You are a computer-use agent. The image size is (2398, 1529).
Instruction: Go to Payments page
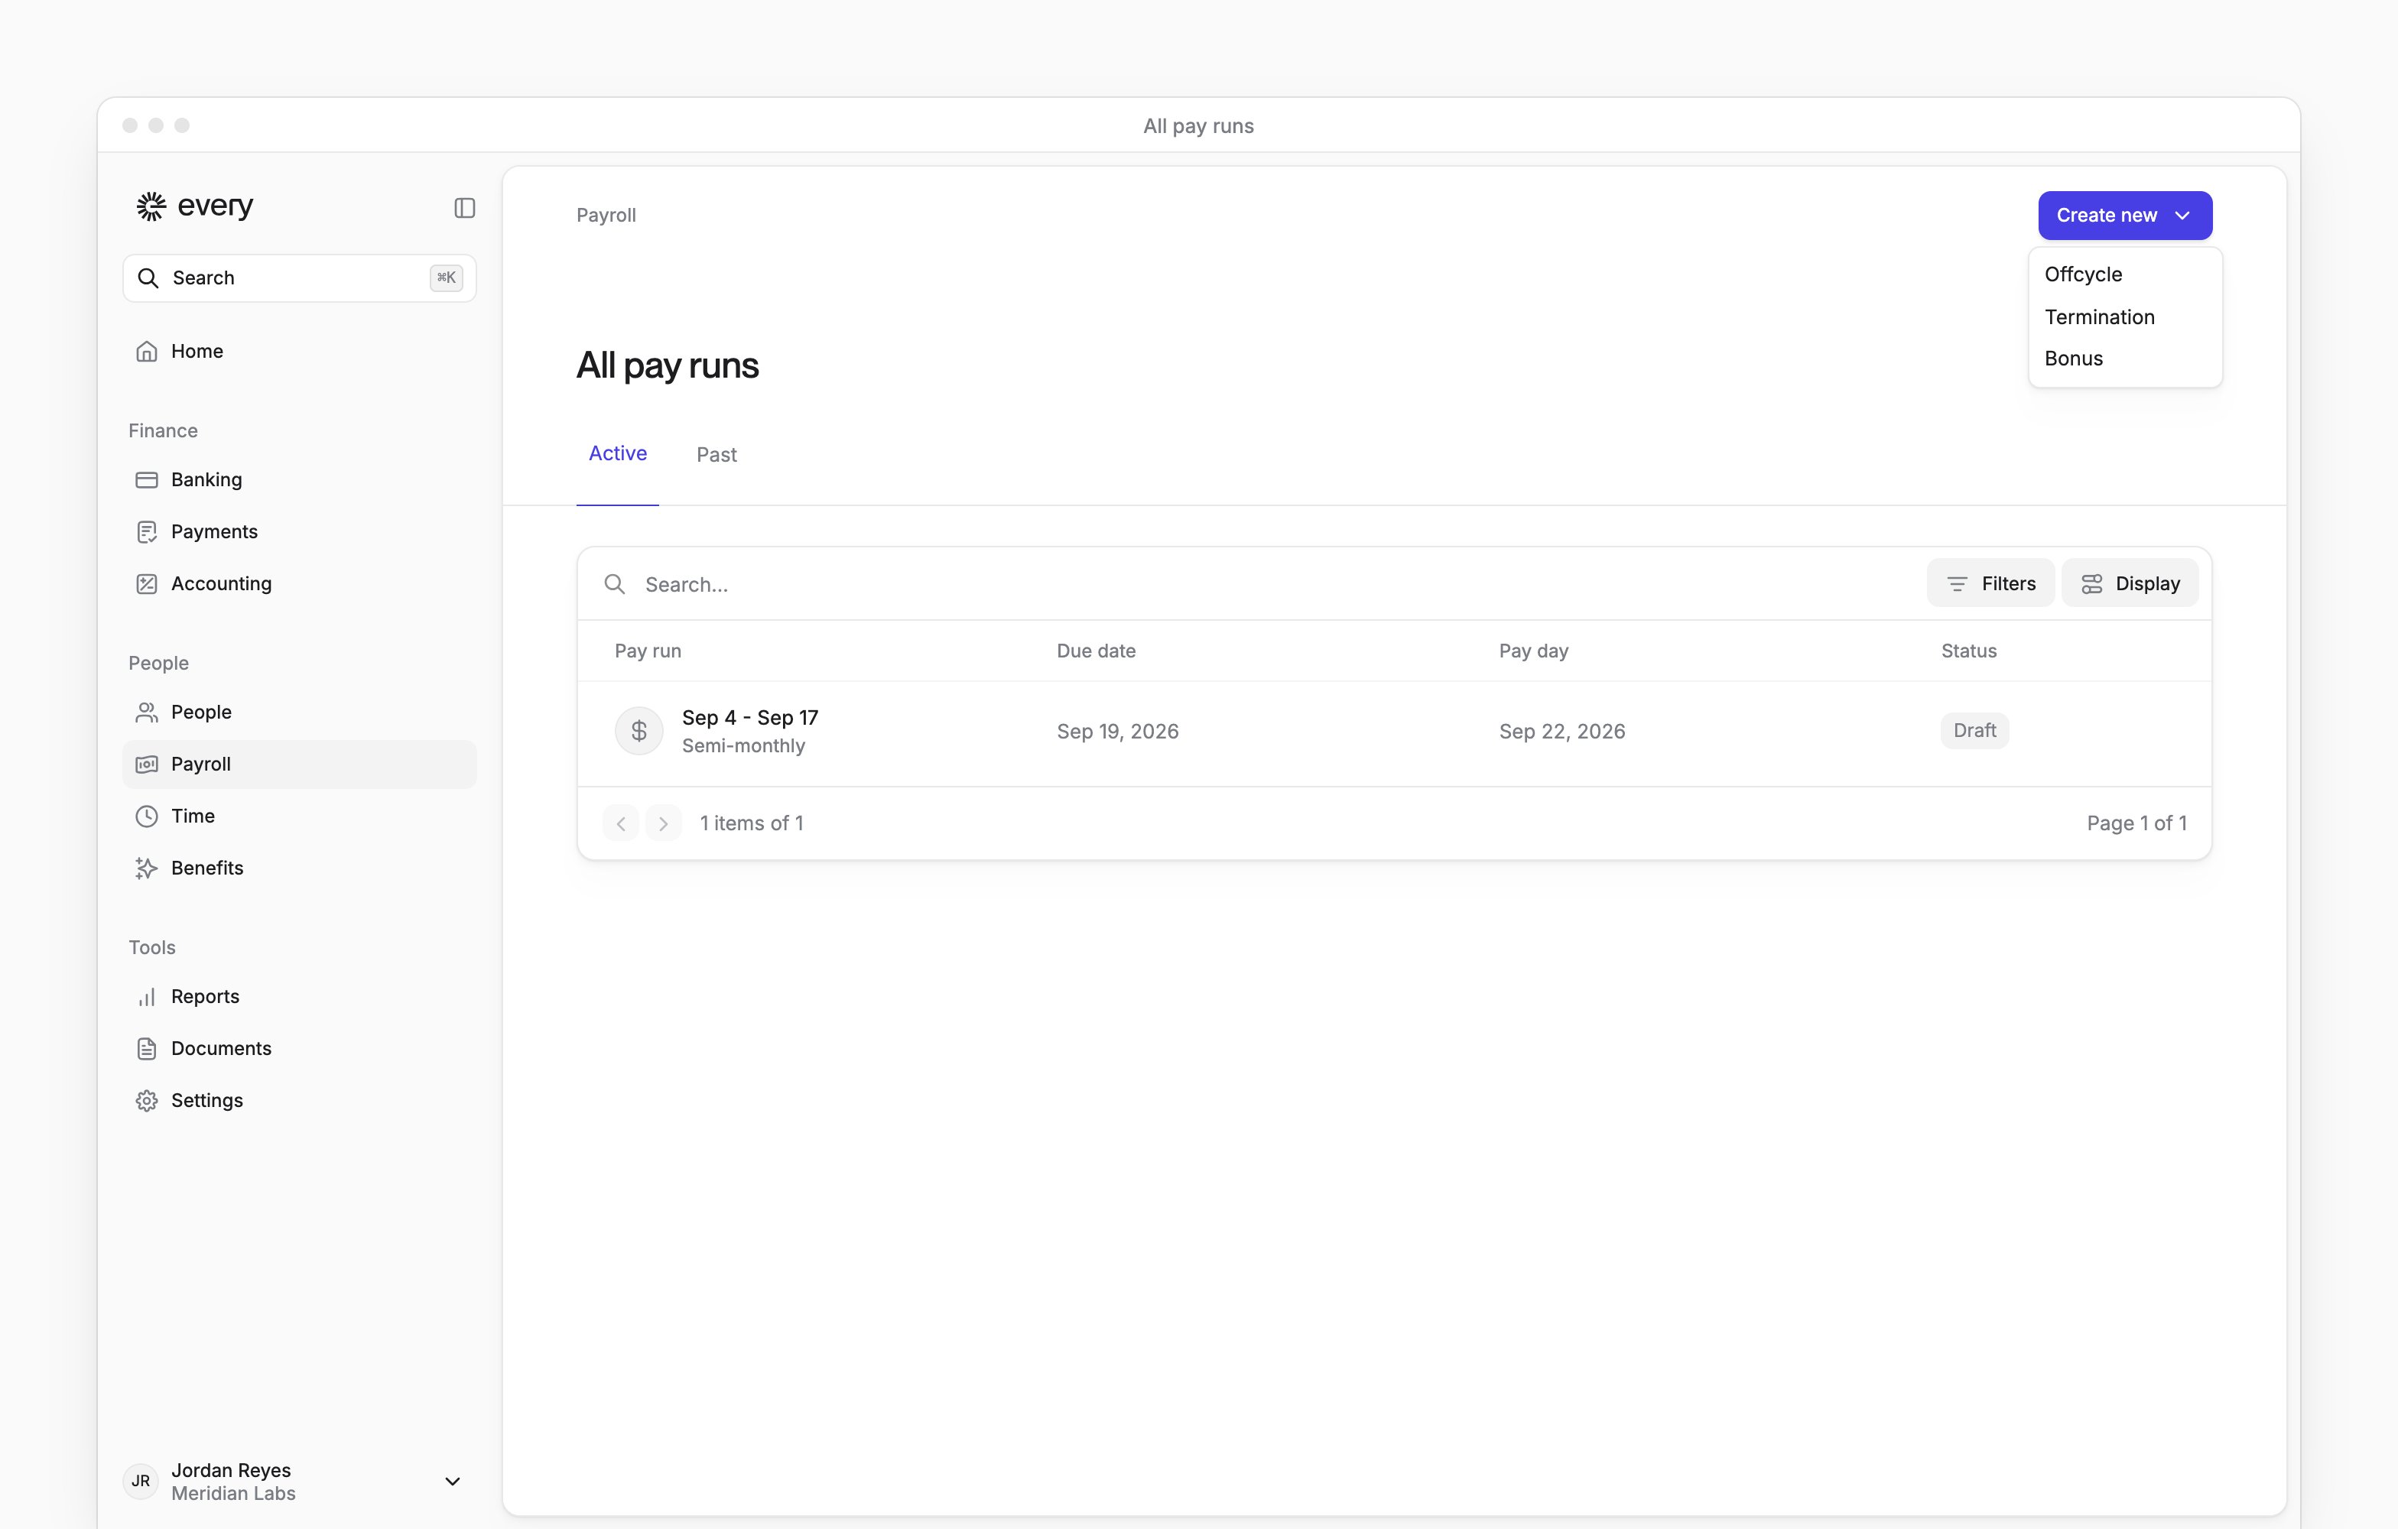(x=300, y=531)
